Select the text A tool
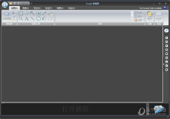 [x=27, y=19]
